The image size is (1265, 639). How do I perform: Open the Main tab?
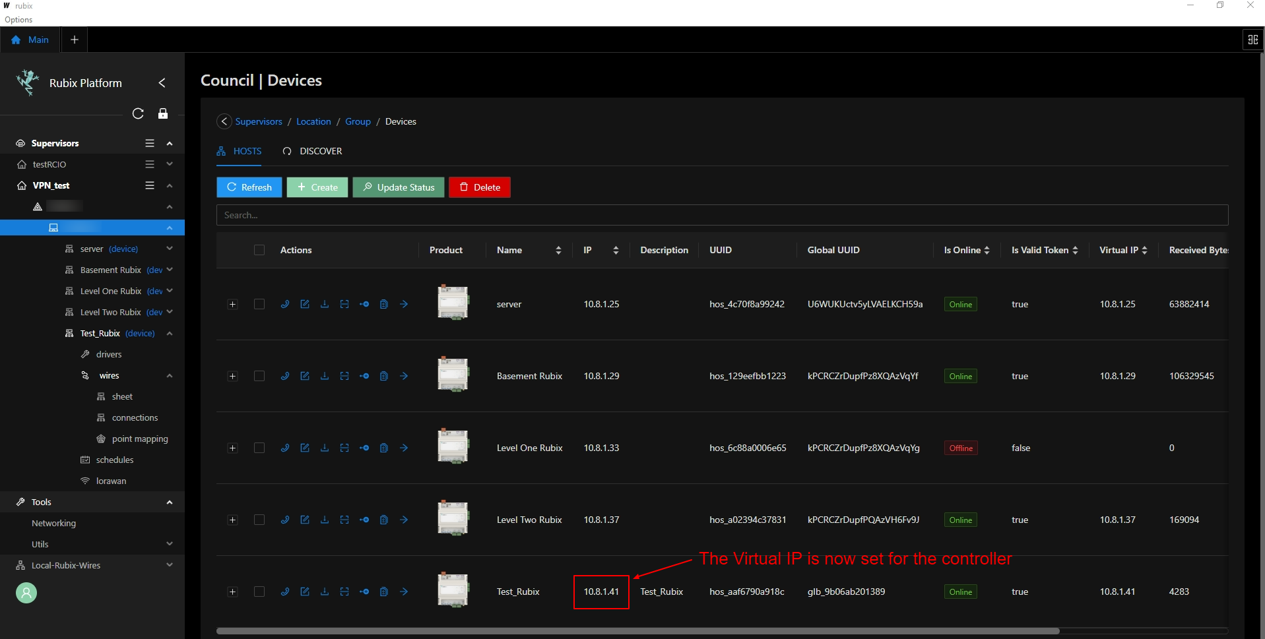click(30, 40)
